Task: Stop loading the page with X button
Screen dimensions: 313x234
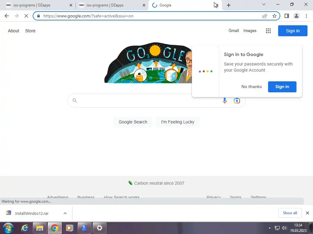Action: click(26, 16)
